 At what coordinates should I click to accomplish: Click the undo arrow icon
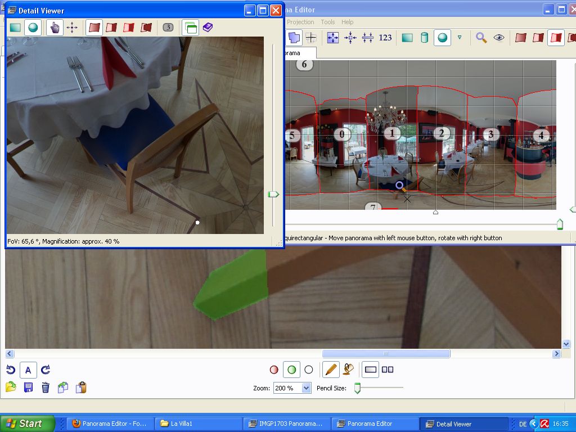click(x=11, y=370)
